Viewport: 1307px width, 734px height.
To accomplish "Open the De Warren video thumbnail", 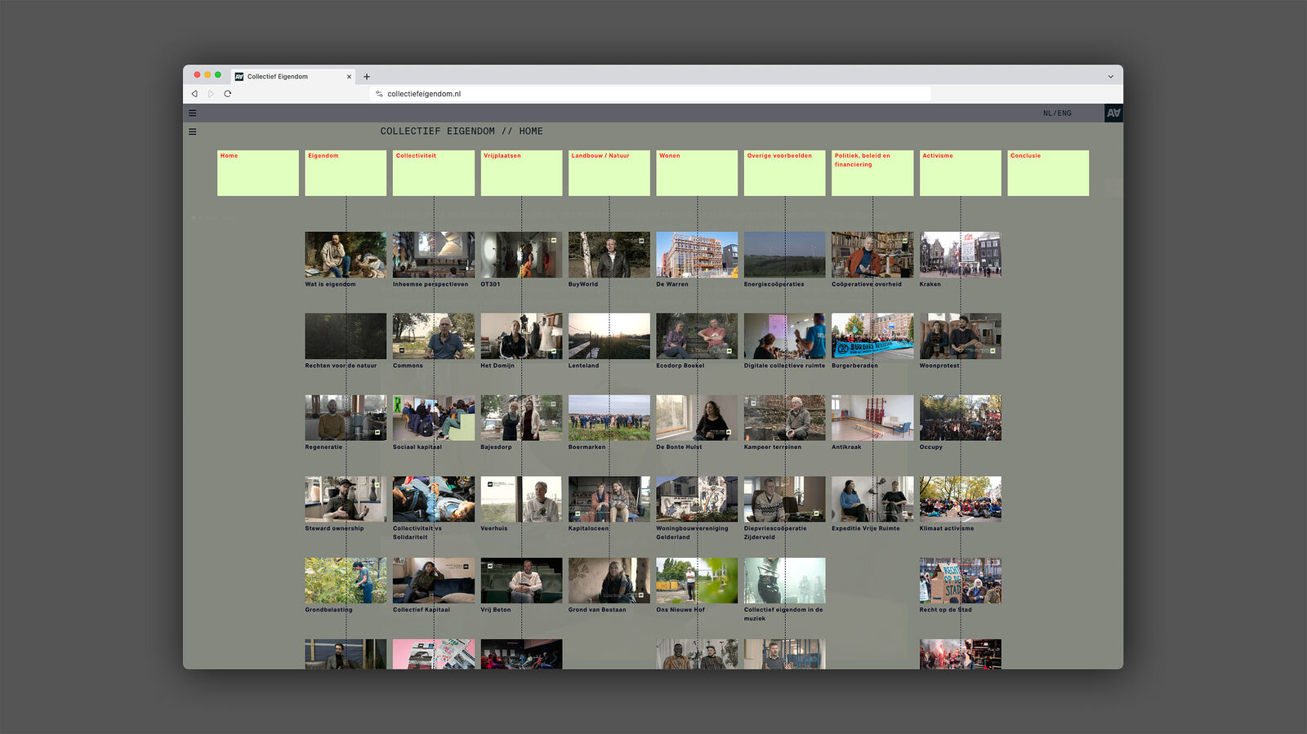I will (x=697, y=254).
